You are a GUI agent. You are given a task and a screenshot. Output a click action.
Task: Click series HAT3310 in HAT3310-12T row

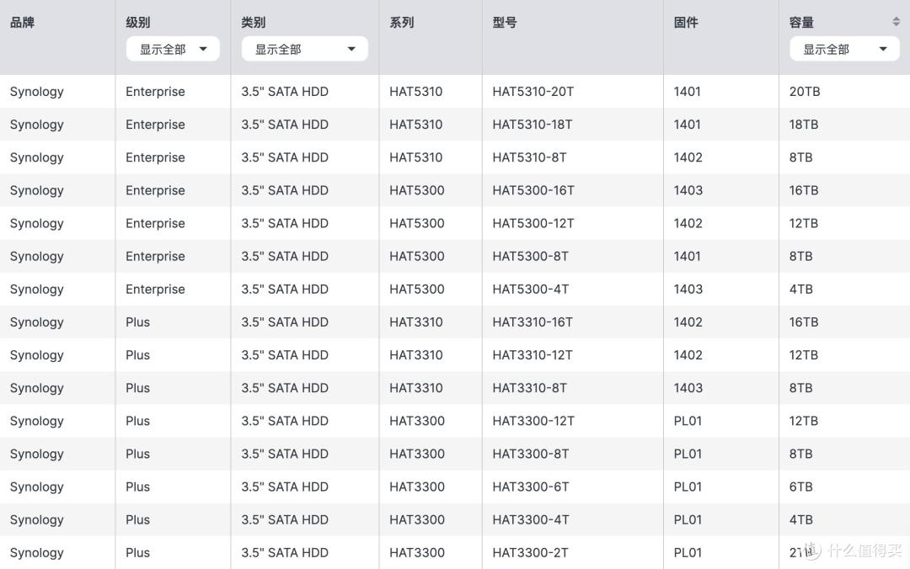pyautogui.click(x=415, y=355)
